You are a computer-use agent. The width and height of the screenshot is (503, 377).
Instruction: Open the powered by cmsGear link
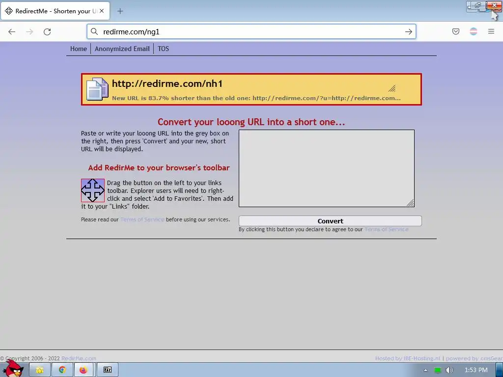pyautogui.click(x=474, y=358)
